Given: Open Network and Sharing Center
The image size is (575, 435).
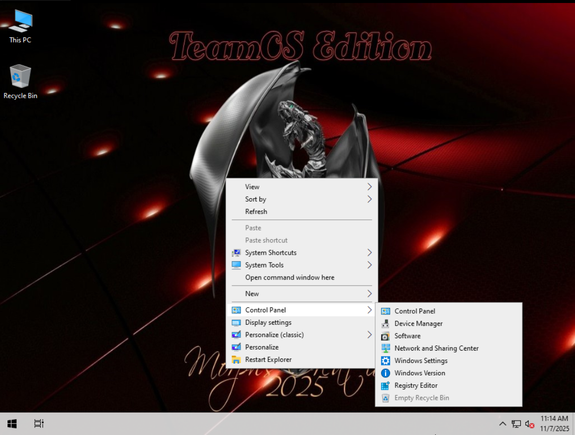Looking at the screenshot, I should (436, 348).
